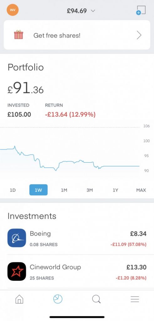
Task: Open the hamburger menu icon
Action: tap(135, 299)
